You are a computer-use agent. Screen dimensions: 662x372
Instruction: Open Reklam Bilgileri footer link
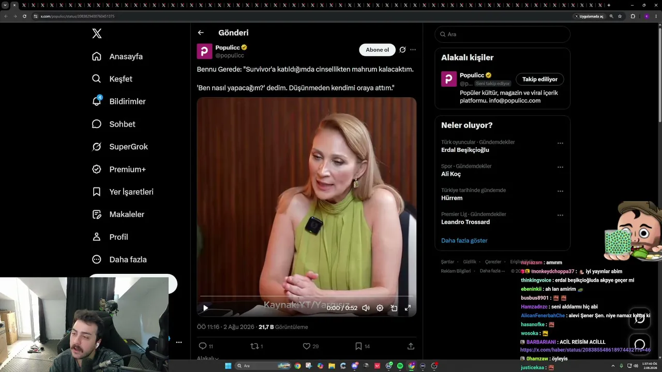[456, 271]
